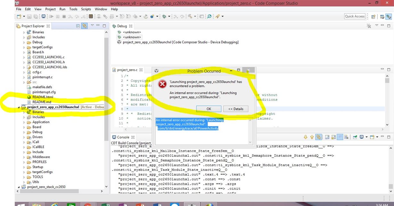This screenshot has width=394, height=206.
Task: Expand the Application folder
Action: 24,122
